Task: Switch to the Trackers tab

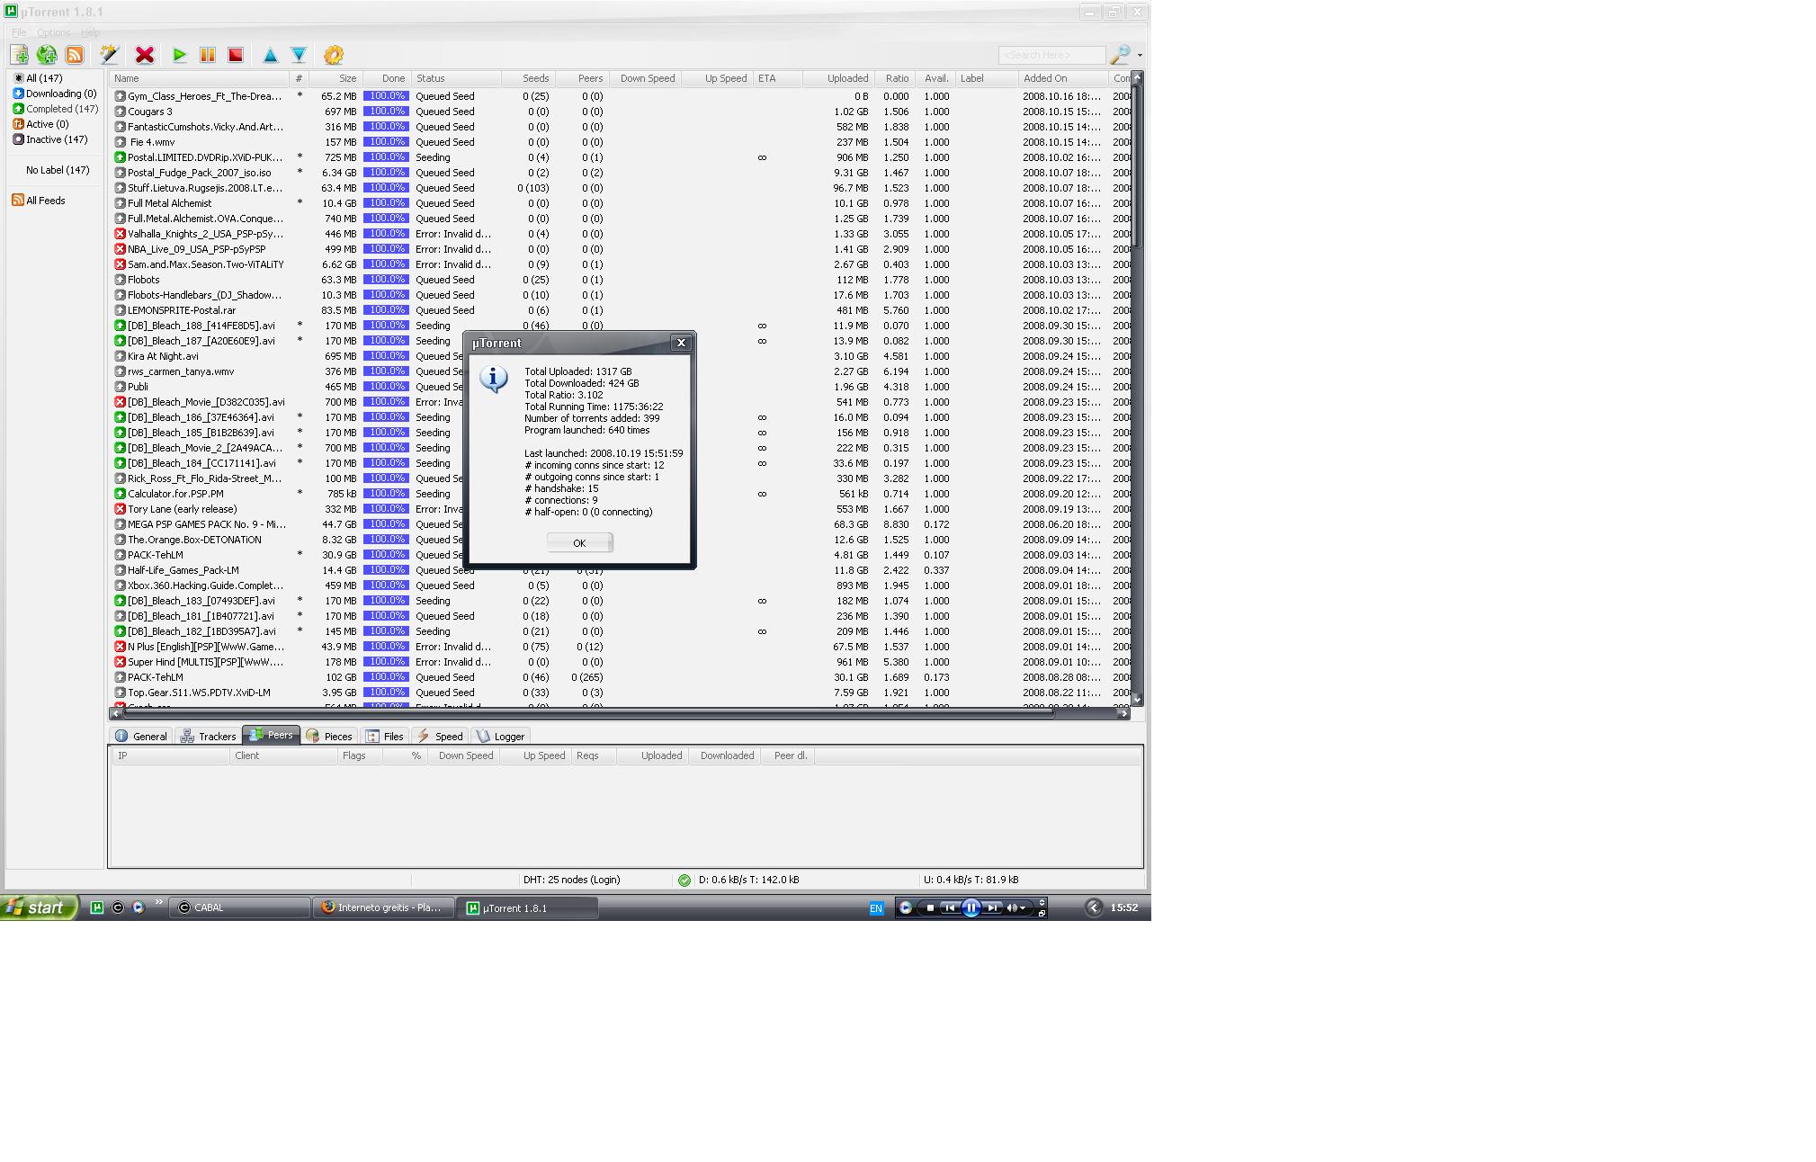Action: tap(208, 736)
